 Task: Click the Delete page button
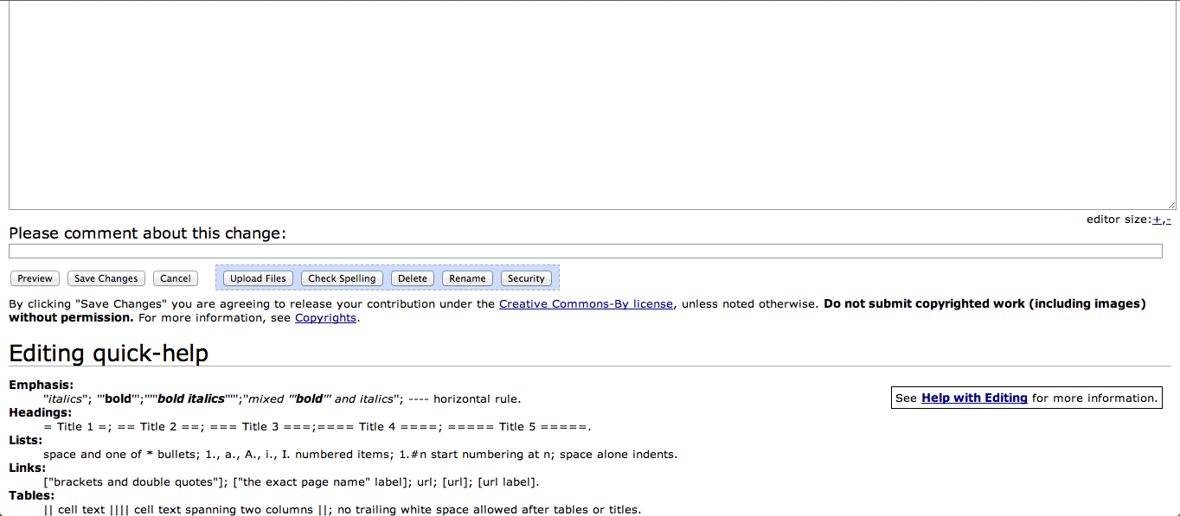tap(413, 278)
